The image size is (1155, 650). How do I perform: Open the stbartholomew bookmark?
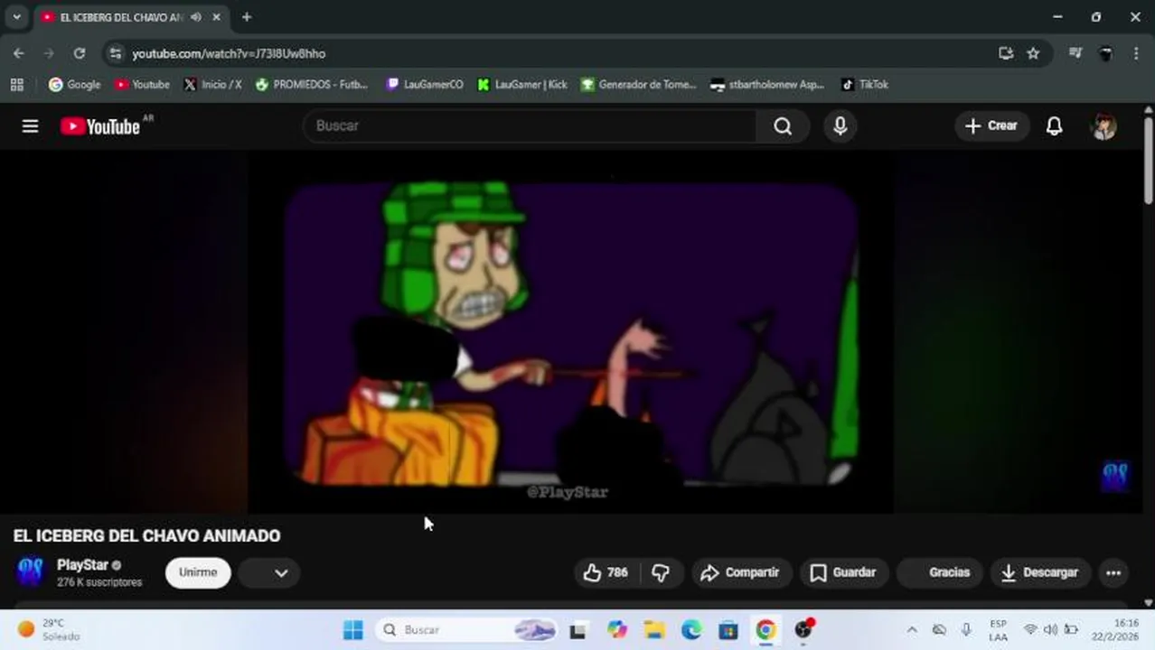(x=767, y=84)
